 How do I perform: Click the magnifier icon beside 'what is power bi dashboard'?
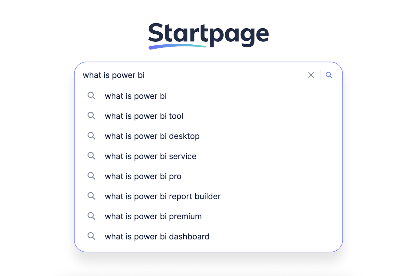pos(91,236)
